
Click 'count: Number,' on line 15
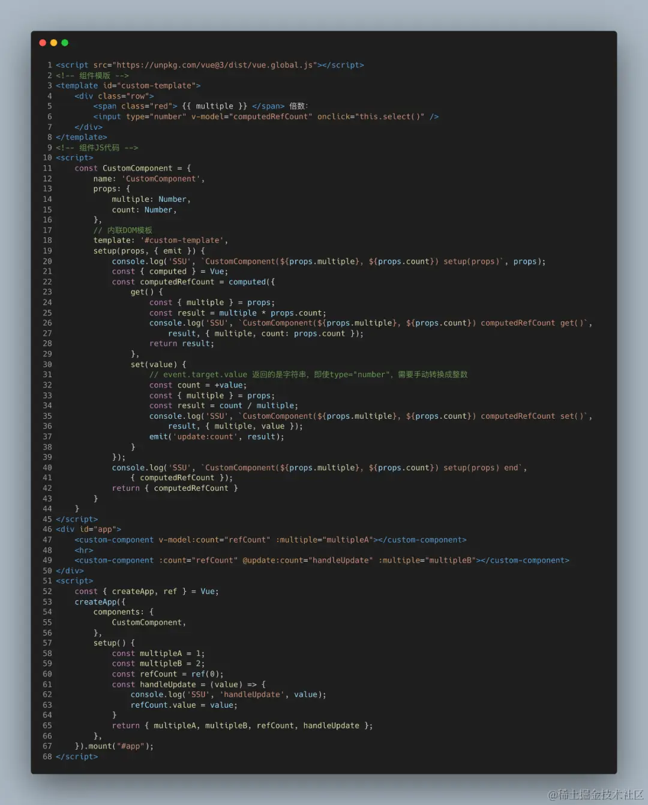click(144, 210)
